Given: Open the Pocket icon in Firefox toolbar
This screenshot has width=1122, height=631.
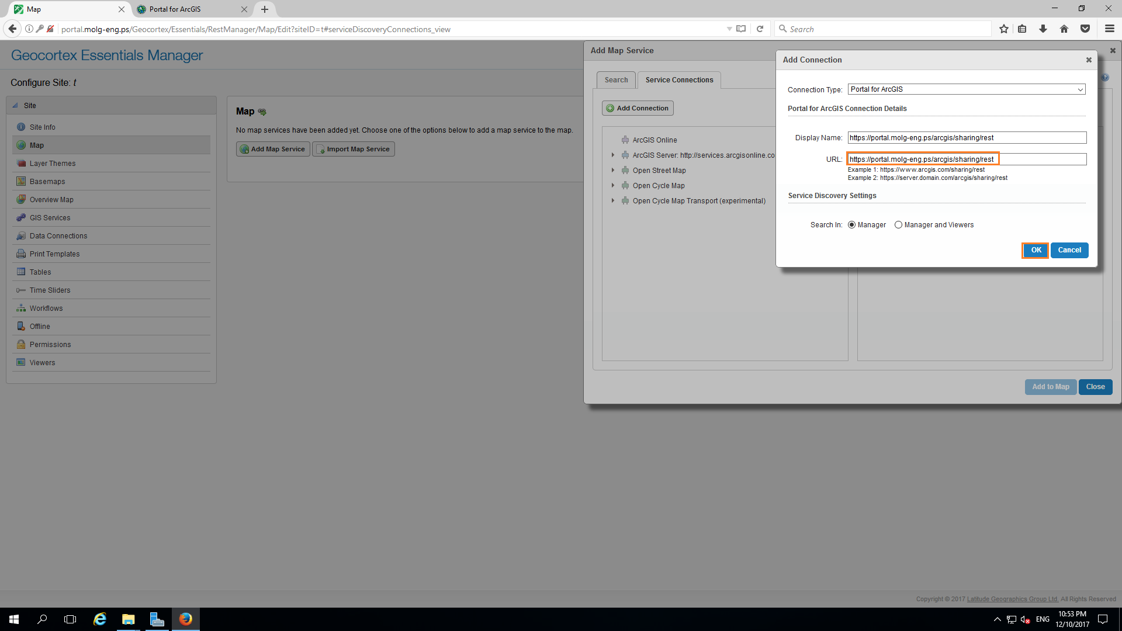Looking at the screenshot, I should pos(1085,29).
